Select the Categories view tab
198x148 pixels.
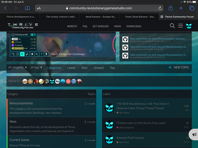pyautogui.click(x=54, y=68)
